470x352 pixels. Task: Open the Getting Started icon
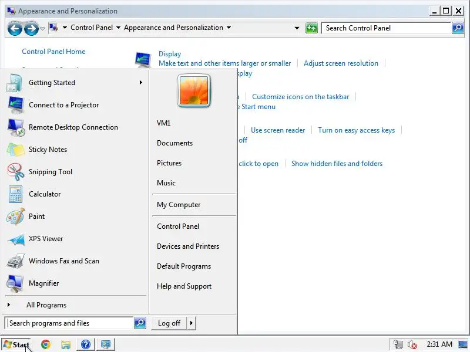14,83
